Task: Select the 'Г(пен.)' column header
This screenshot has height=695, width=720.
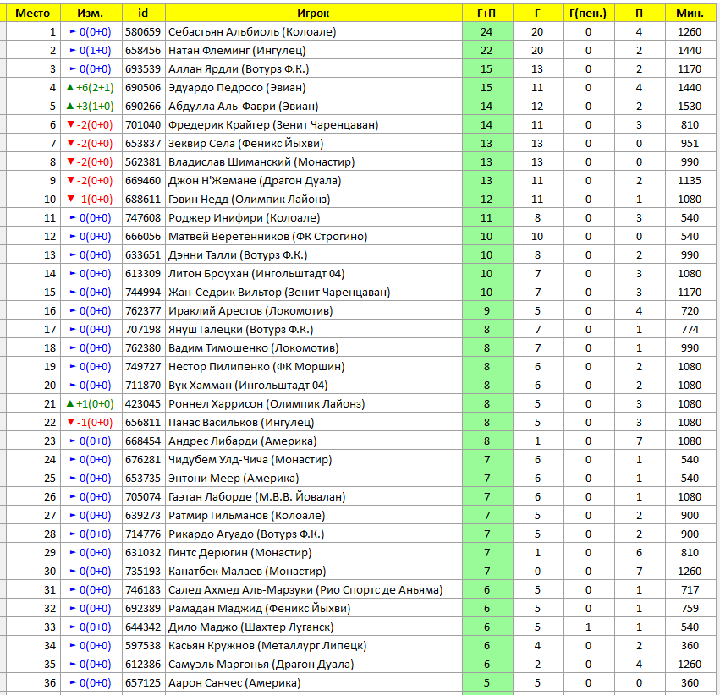Action: tap(588, 13)
